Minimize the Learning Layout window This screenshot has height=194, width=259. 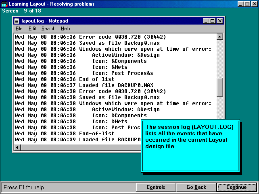(x=241, y=4)
